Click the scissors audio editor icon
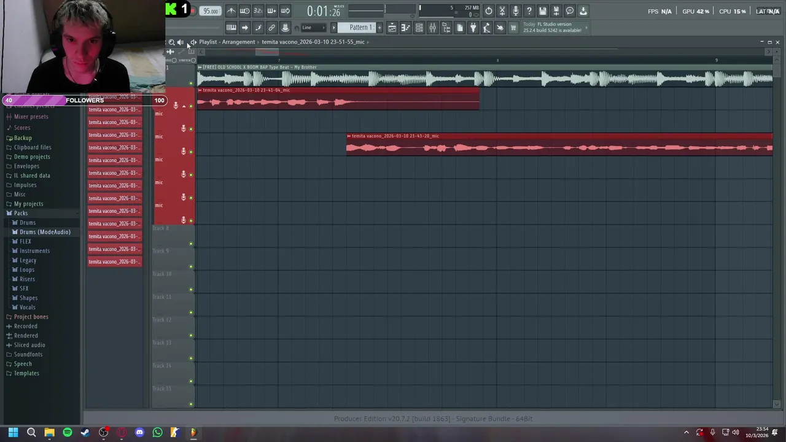This screenshot has width=786, height=442. tap(502, 11)
